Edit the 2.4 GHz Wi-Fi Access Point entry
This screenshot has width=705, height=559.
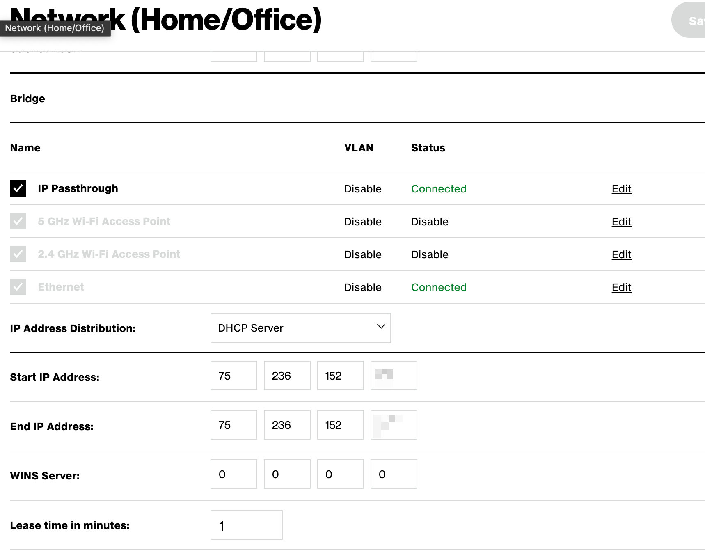(x=621, y=254)
